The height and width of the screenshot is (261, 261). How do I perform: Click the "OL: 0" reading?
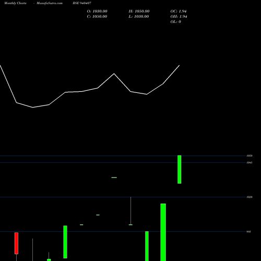point(176,22)
